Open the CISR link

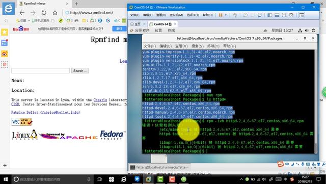15,104
